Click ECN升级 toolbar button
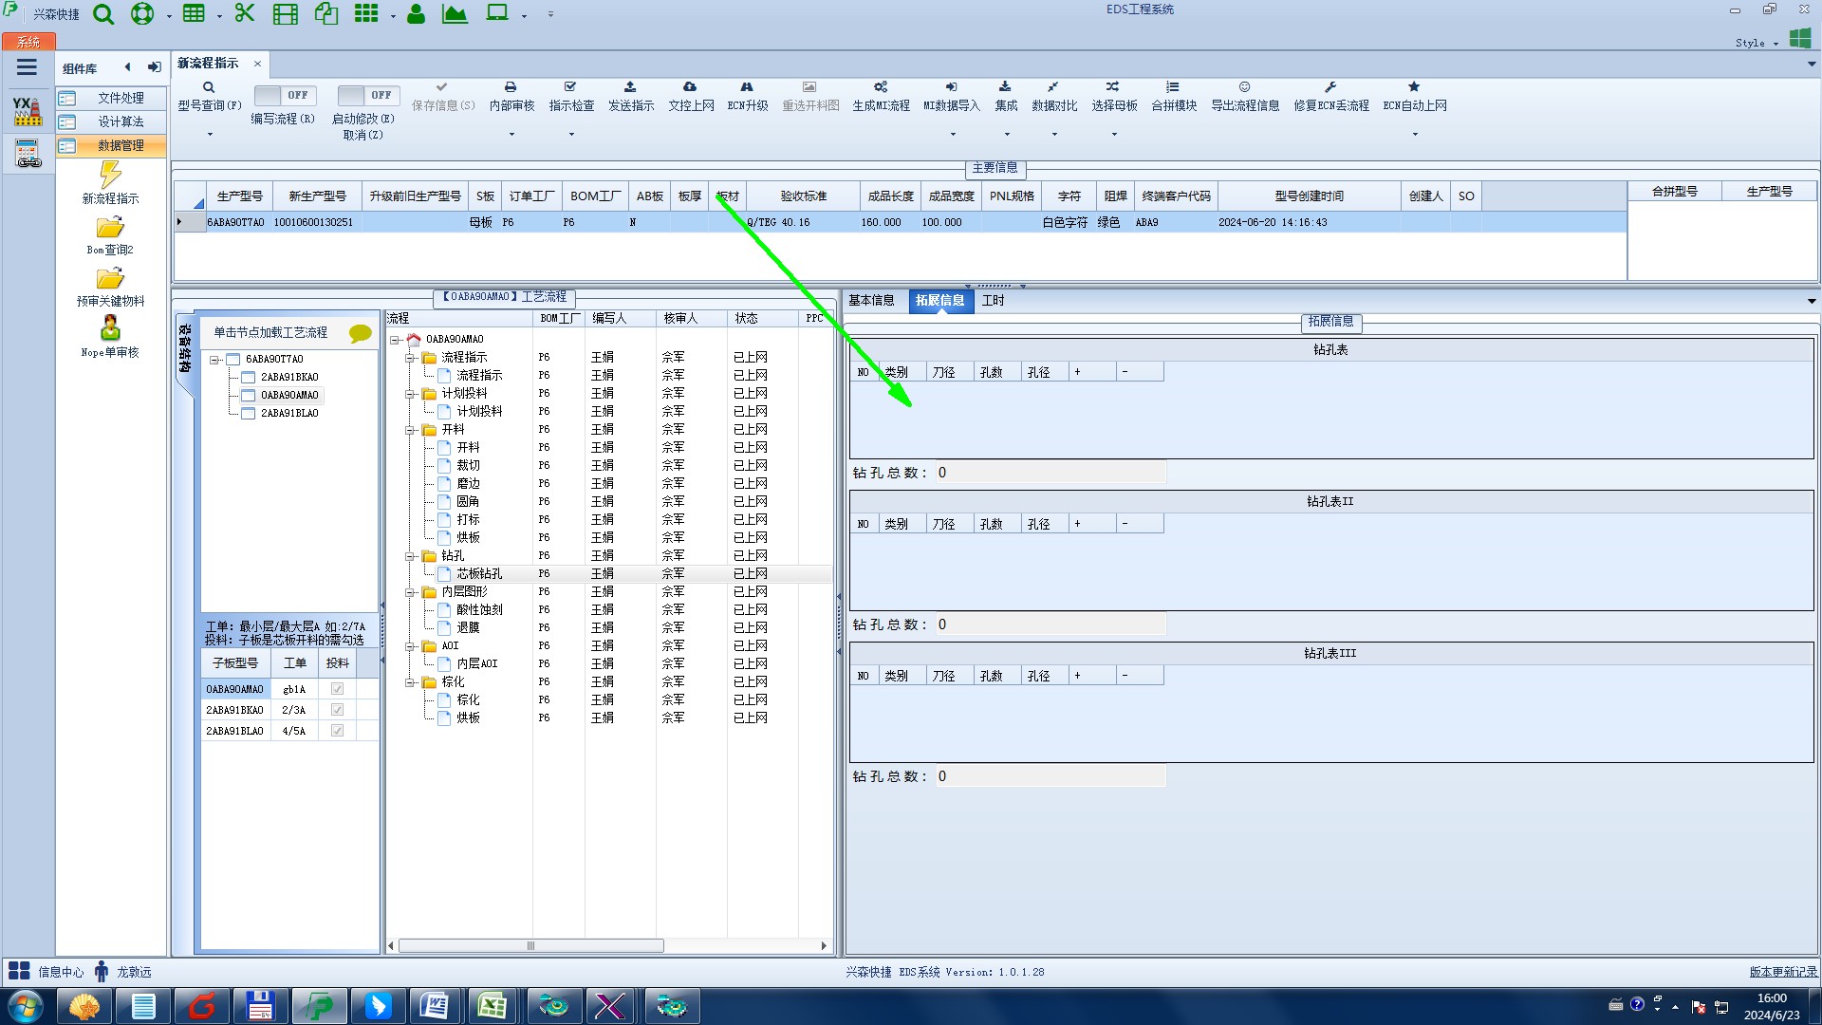This screenshot has width=1822, height=1025. coord(747,97)
